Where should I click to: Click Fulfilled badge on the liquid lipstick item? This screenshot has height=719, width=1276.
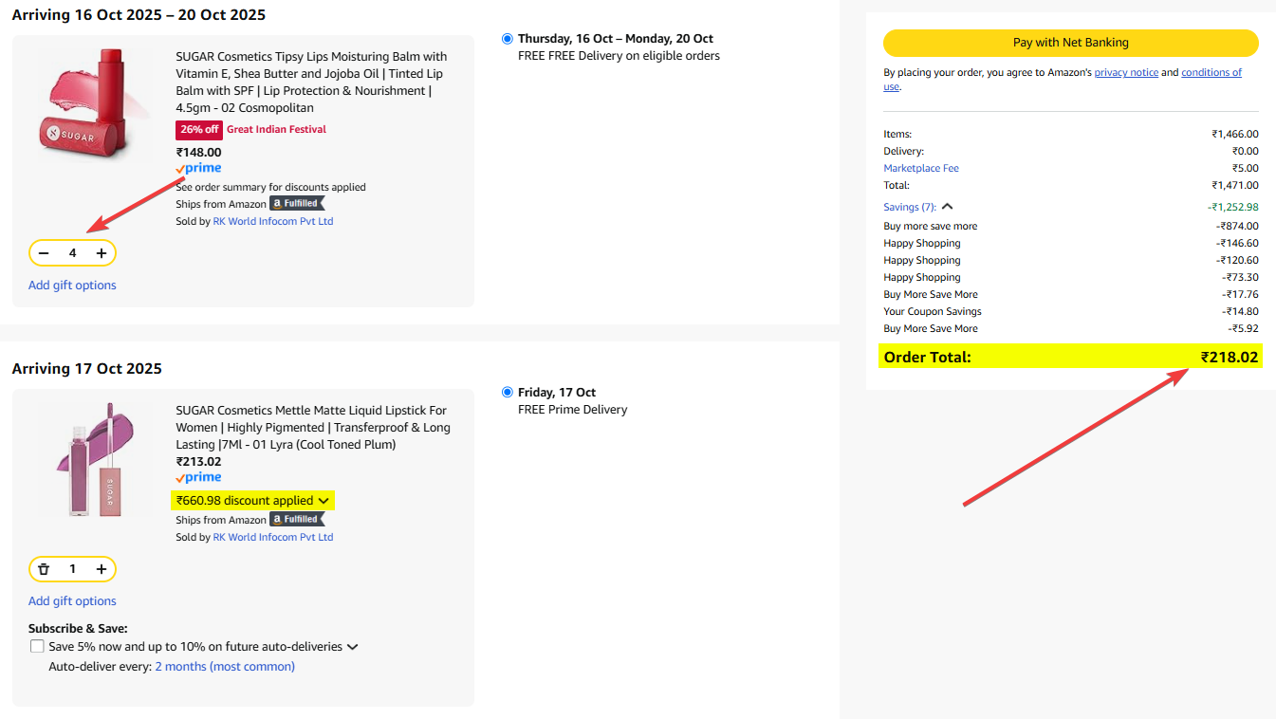[296, 520]
